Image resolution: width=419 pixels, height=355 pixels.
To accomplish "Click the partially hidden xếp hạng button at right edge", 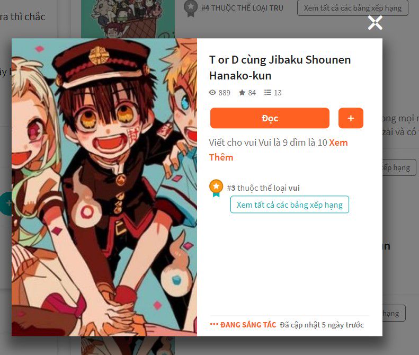I will [x=399, y=167].
